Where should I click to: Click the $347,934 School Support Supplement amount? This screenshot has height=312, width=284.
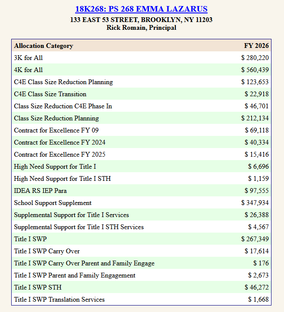(x=255, y=203)
